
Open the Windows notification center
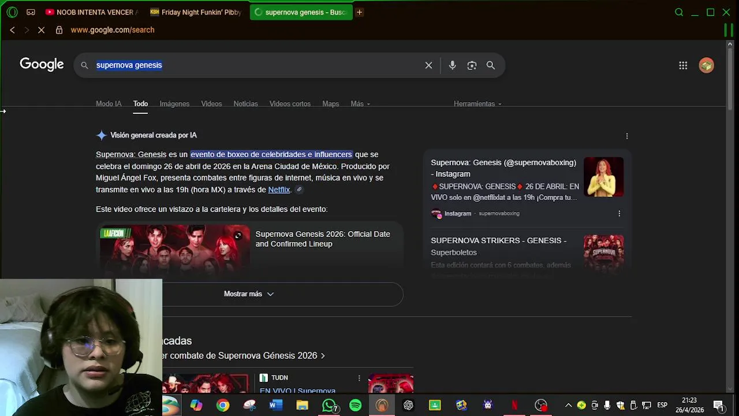[718, 406]
